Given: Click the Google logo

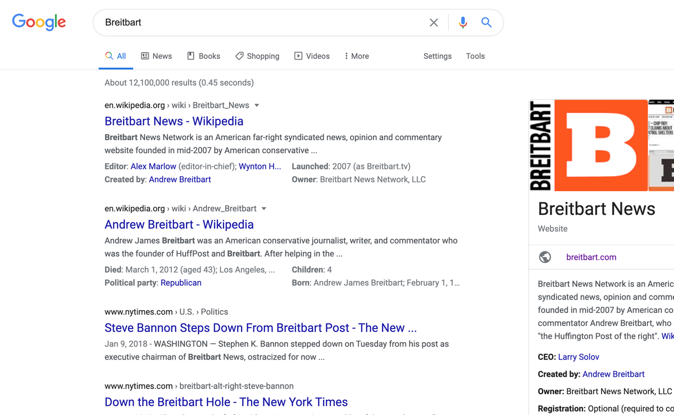Looking at the screenshot, I should click(x=39, y=22).
